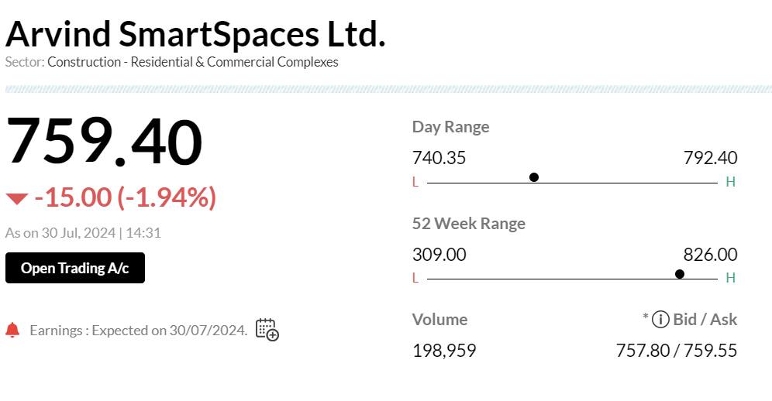Open the Construction - Residential & Commercial Complexes sector link

(193, 62)
